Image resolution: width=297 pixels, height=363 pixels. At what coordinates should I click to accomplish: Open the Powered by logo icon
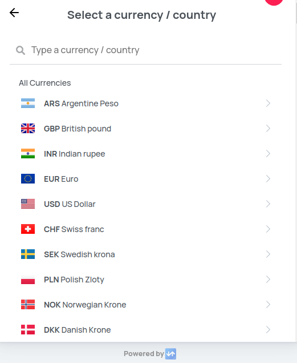click(x=170, y=354)
